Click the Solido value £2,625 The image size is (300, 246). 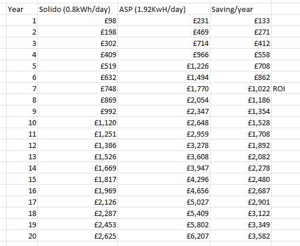78,236
